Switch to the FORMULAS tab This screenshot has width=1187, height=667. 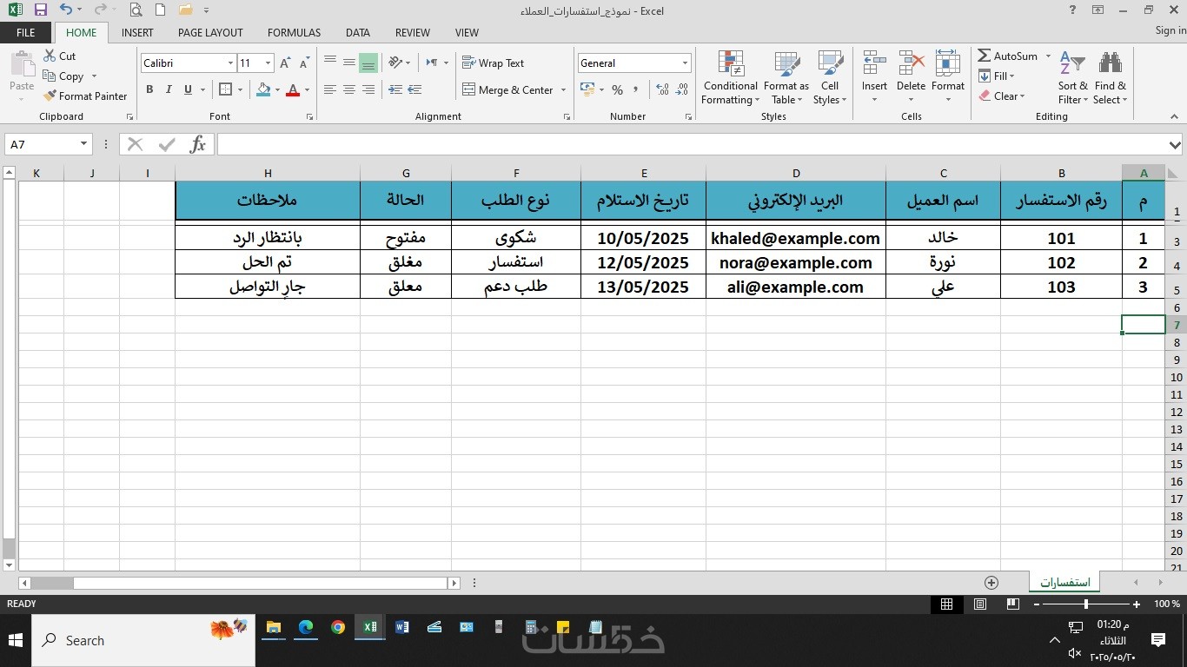coord(294,33)
